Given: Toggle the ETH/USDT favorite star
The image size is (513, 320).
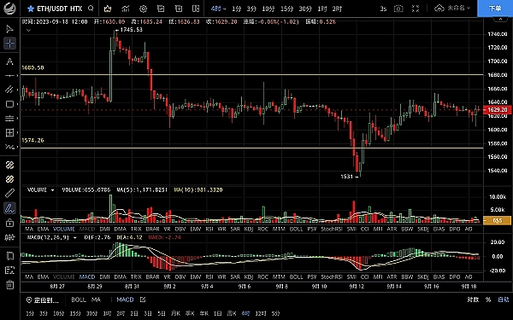Looking at the screenshot, I should [31, 9].
